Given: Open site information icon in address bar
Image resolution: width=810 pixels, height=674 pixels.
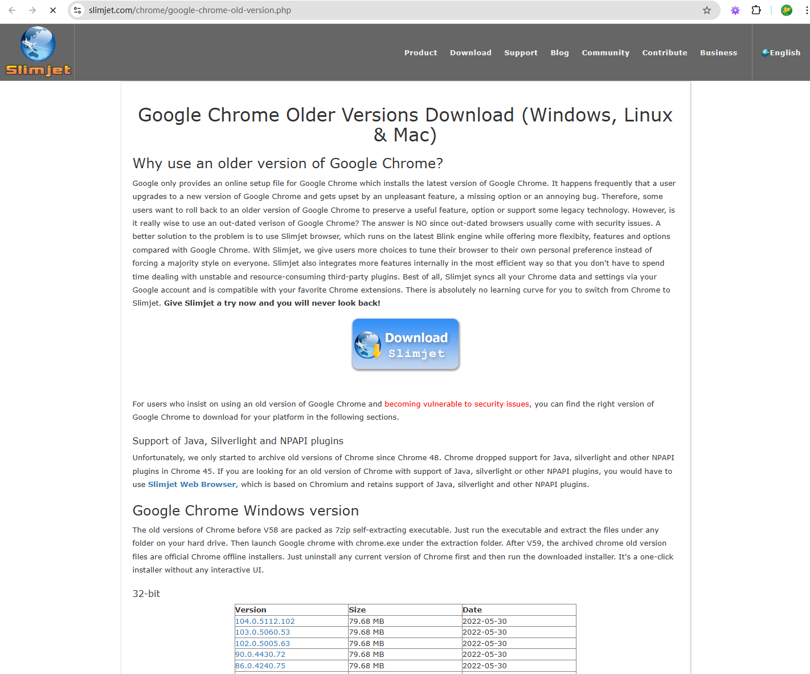Looking at the screenshot, I should click(x=78, y=10).
